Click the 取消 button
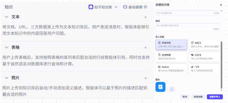 coord(185,97)
